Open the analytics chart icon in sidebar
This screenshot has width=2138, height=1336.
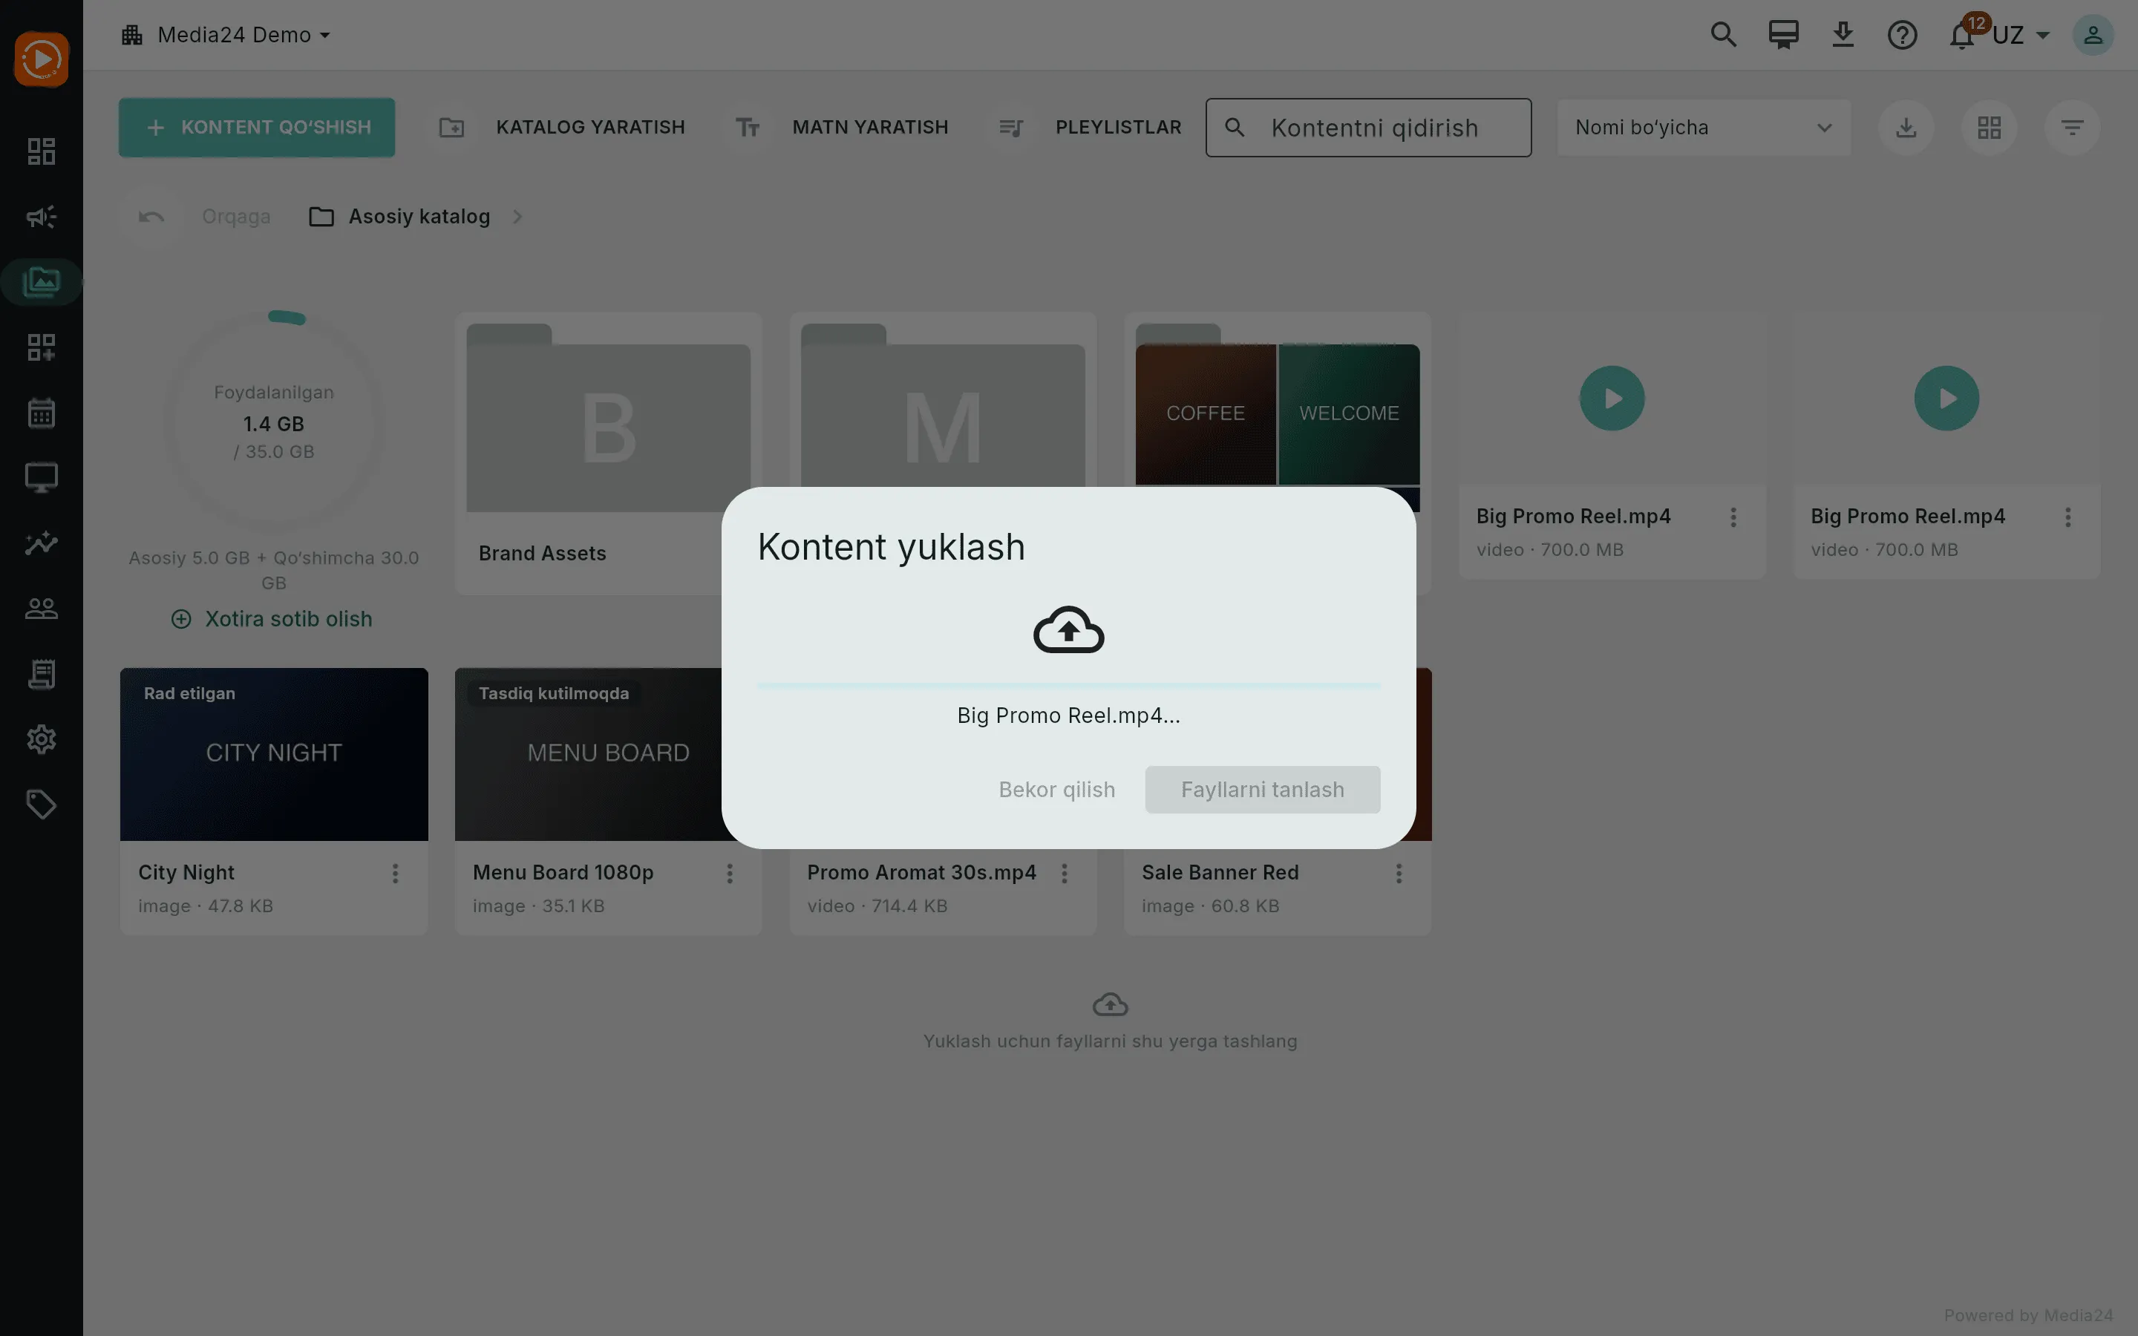[x=42, y=543]
